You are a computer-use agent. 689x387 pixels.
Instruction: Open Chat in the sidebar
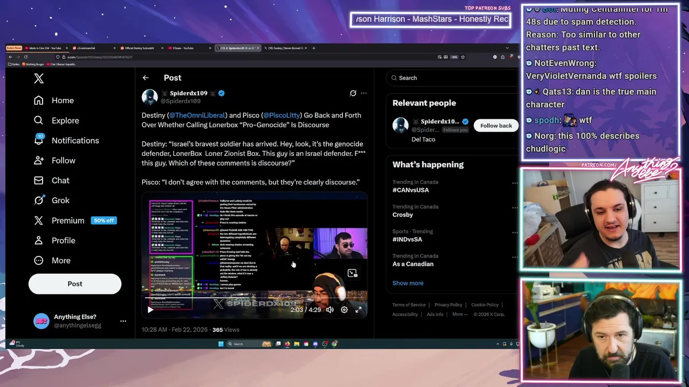point(52,180)
